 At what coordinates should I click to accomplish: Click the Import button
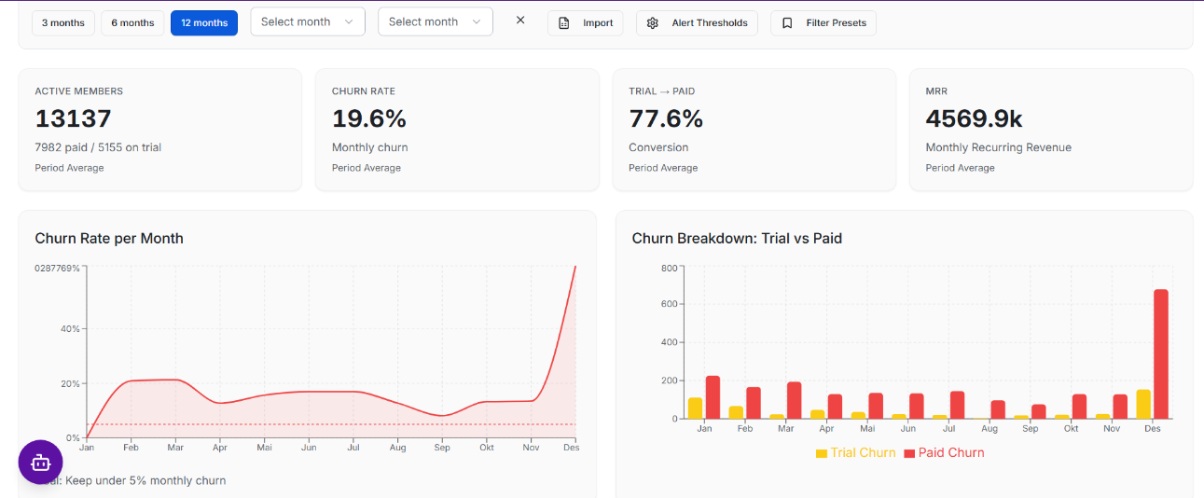(x=586, y=22)
